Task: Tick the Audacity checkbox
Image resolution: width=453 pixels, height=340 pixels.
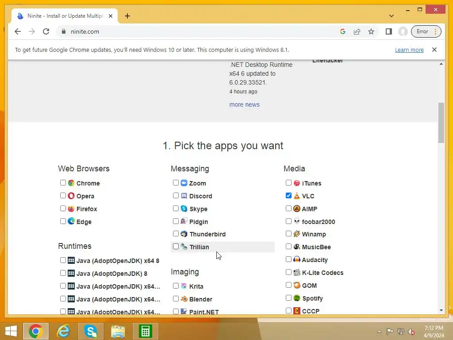Action: pyautogui.click(x=288, y=259)
